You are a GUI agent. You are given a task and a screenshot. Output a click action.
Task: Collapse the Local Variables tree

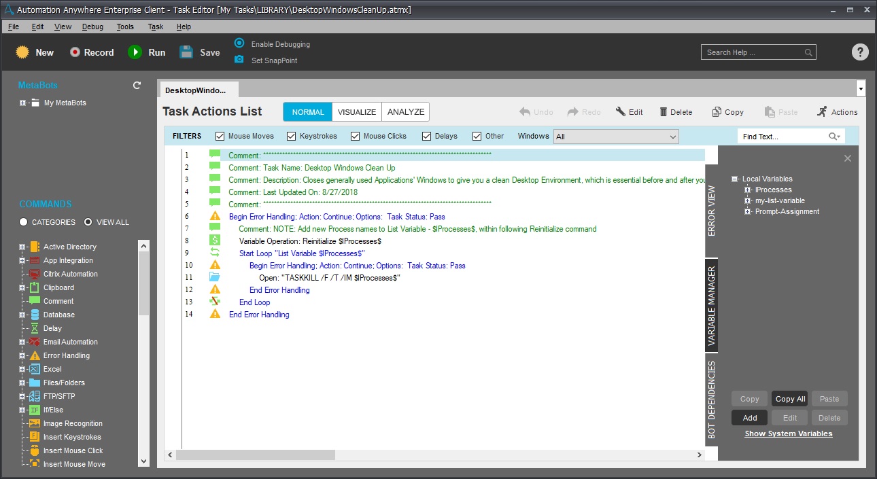coord(735,179)
